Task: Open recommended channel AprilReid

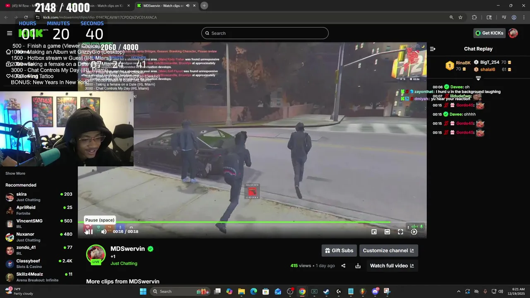Action: 39,210
